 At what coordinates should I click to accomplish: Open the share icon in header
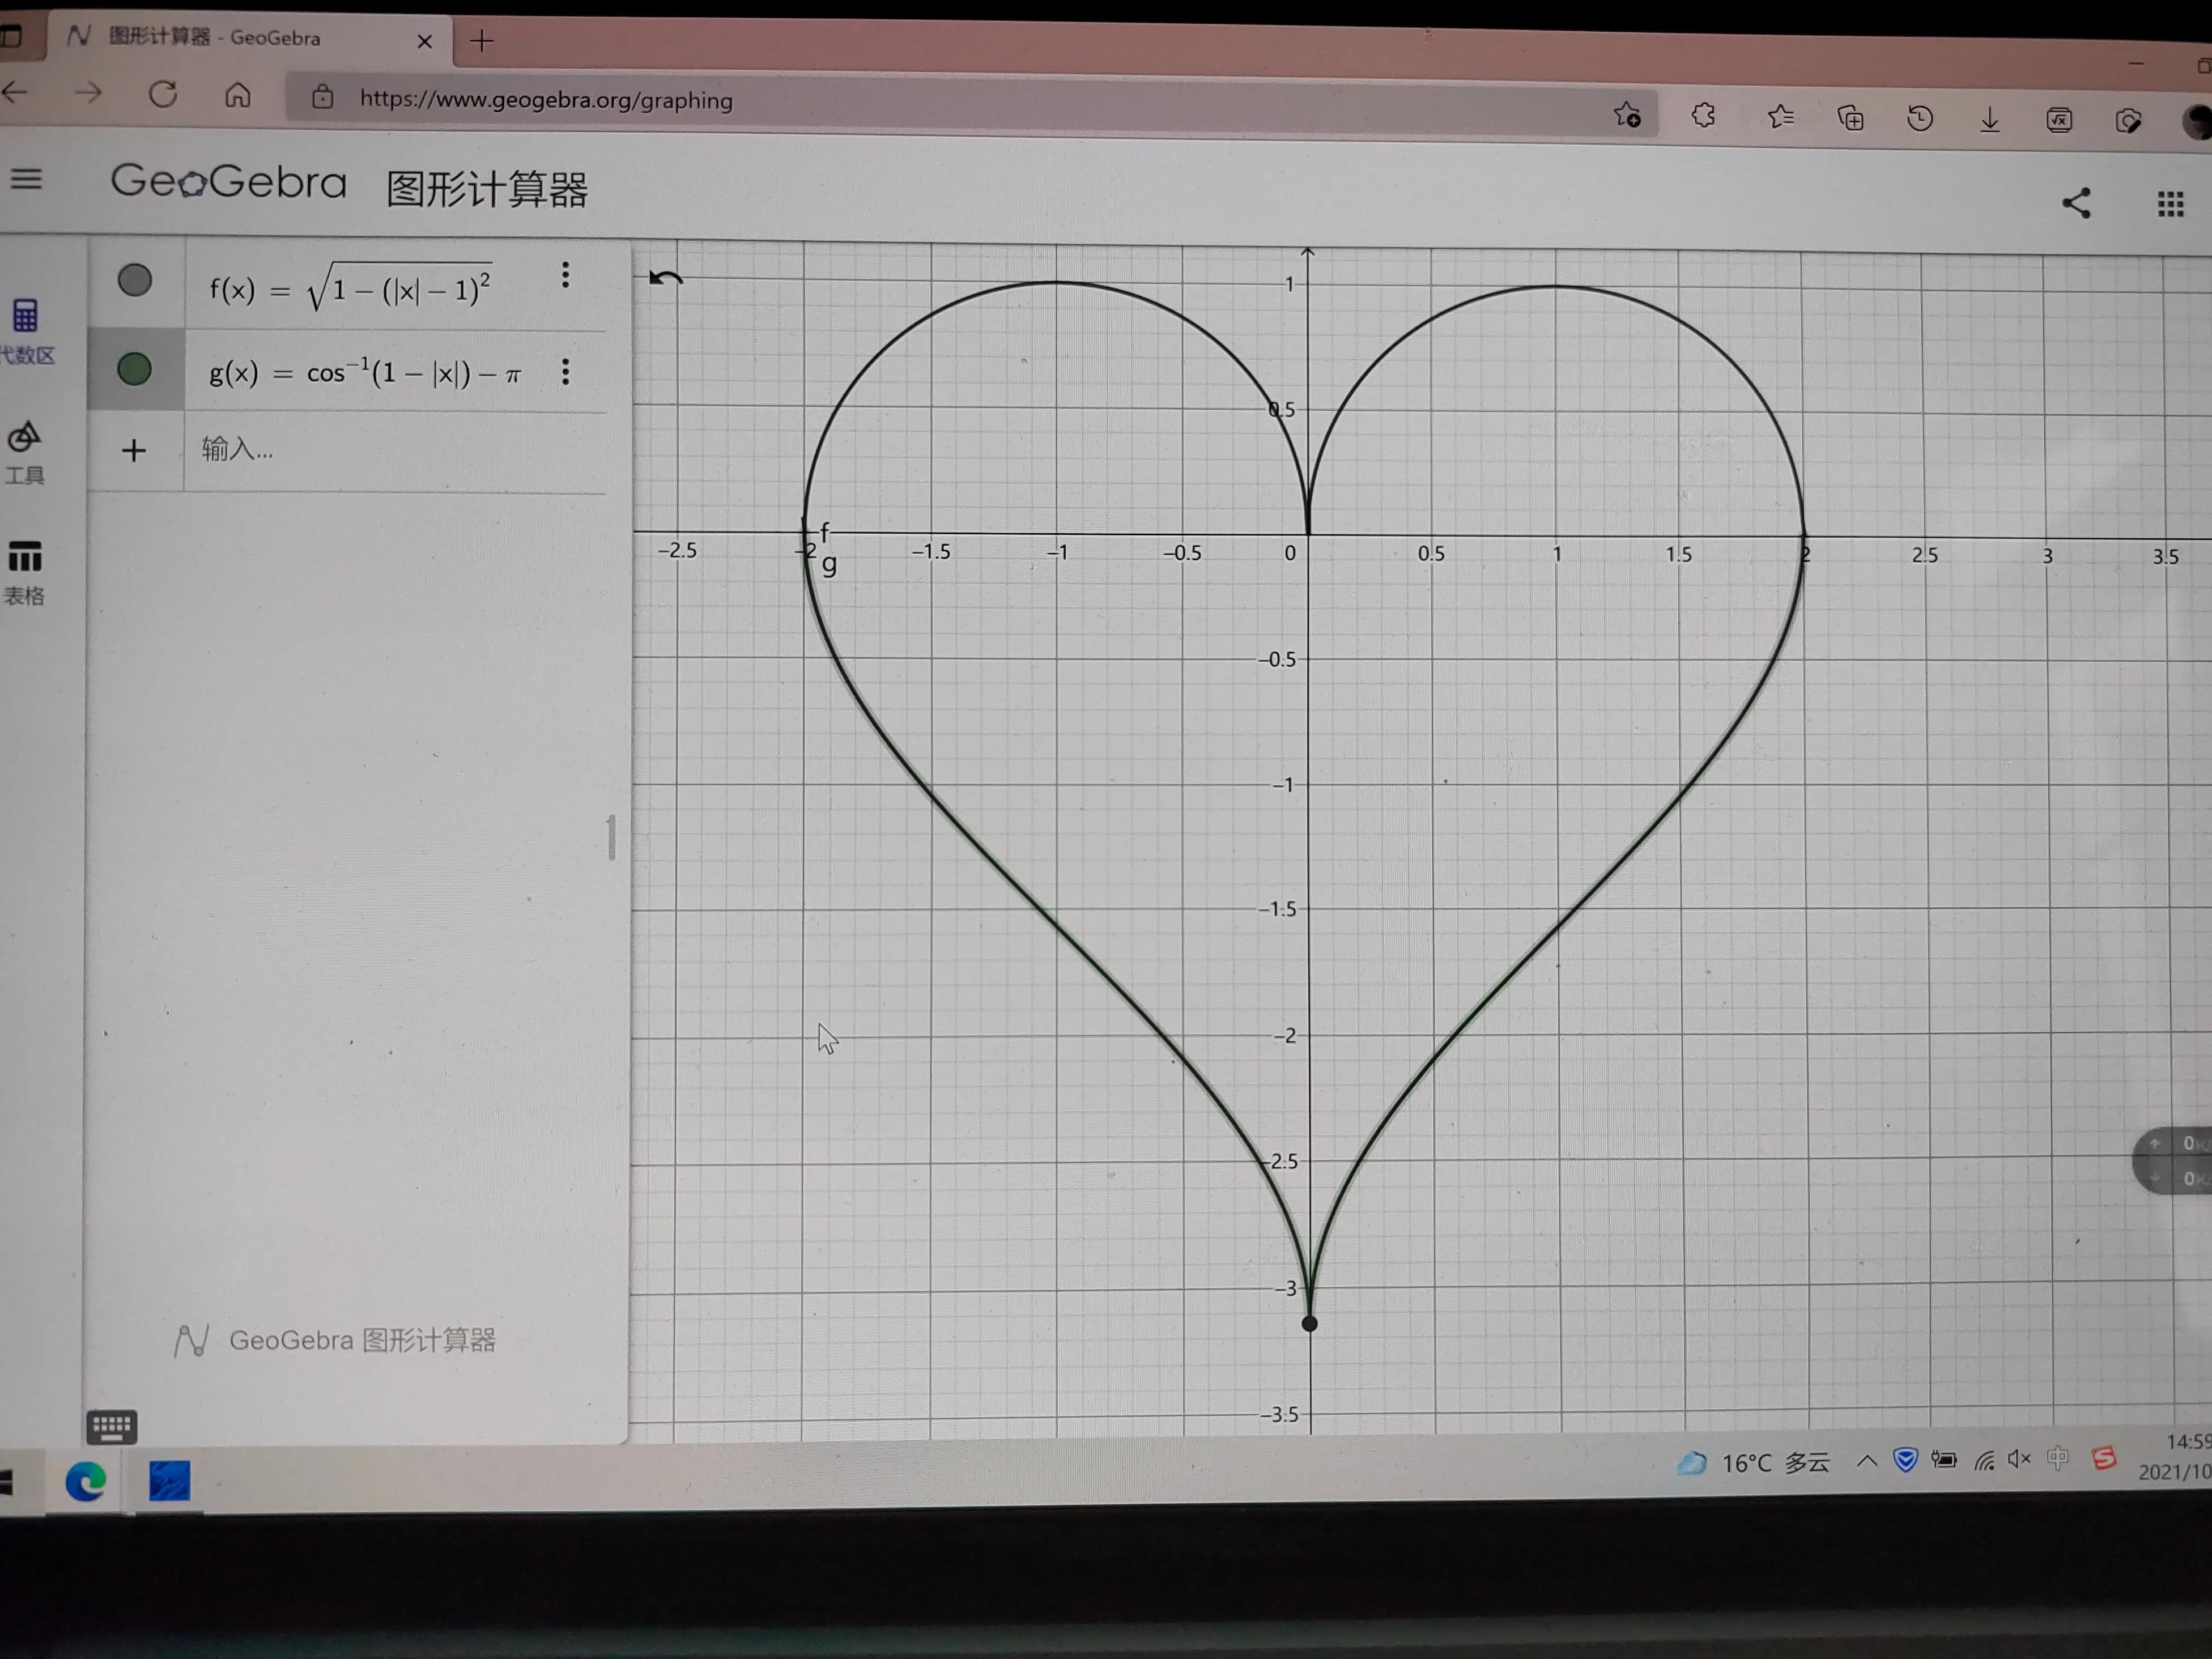[2076, 203]
